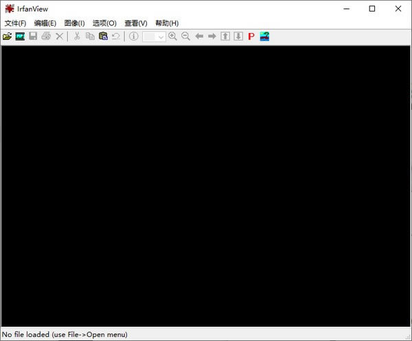
Task: Click the Paste clipboard icon
Action: coord(103,36)
